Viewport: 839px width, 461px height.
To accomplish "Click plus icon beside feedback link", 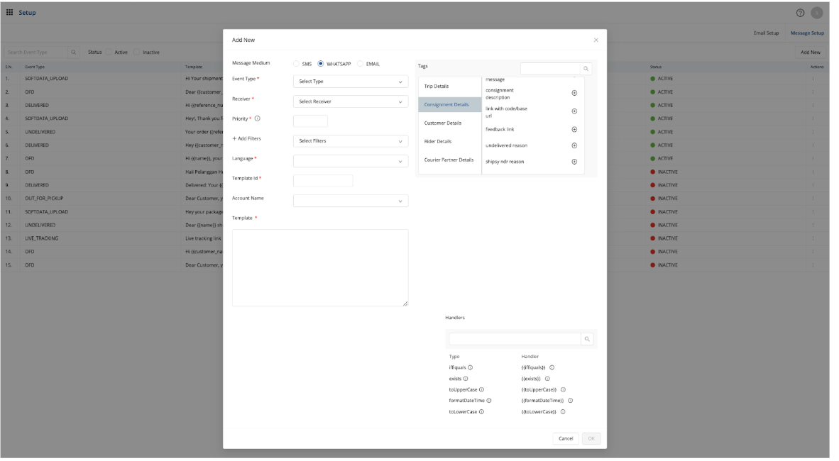I will tap(574, 129).
